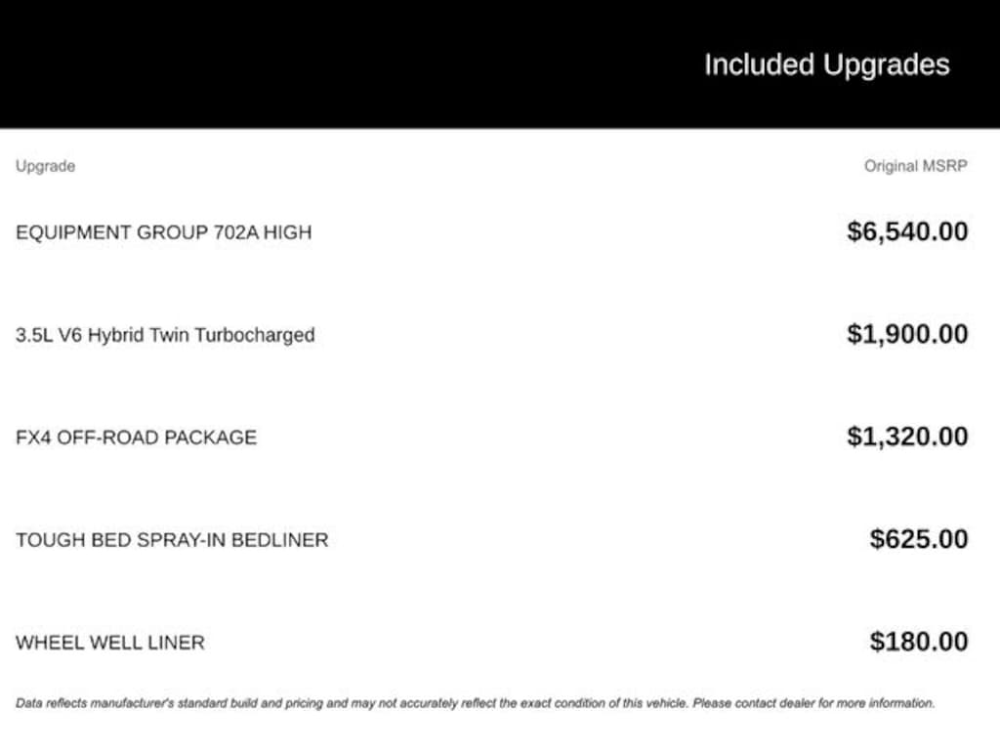Screen dimensions: 1000x750
Task: Click the $180.00 price
Action: [x=919, y=642]
